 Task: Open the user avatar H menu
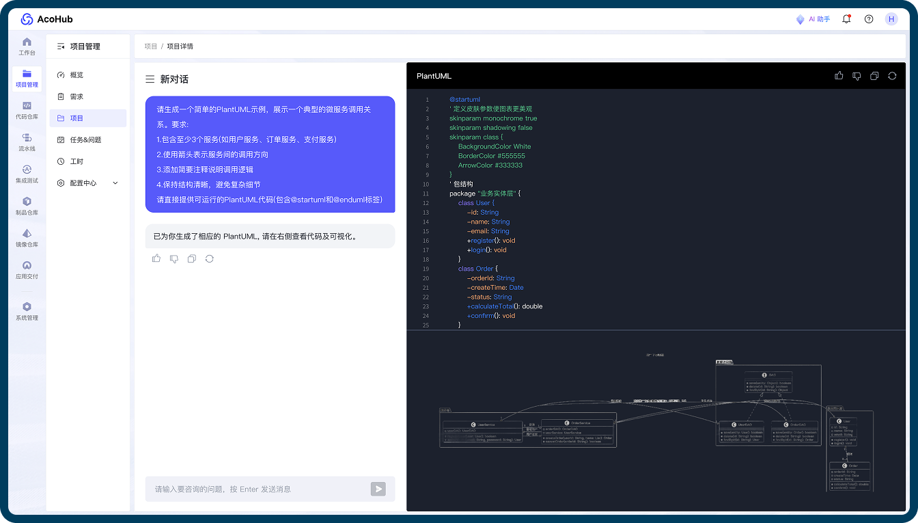(891, 19)
